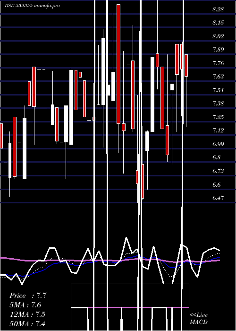236x331 pixels.
Task: Click the 6.47 price axis label
Action: (x=218, y=198)
